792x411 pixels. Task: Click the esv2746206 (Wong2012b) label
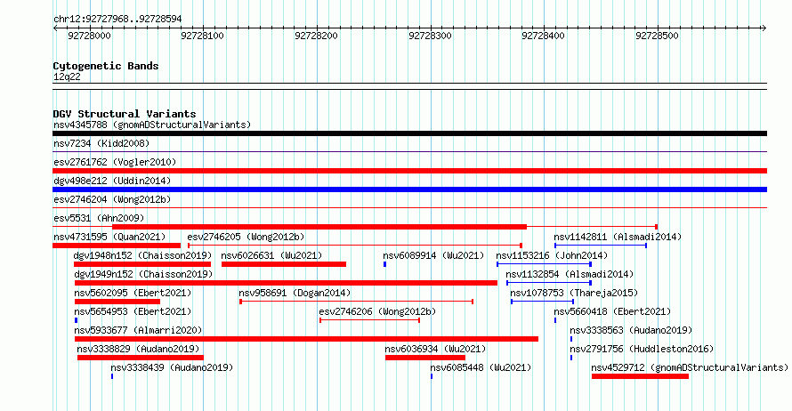(x=377, y=311)
